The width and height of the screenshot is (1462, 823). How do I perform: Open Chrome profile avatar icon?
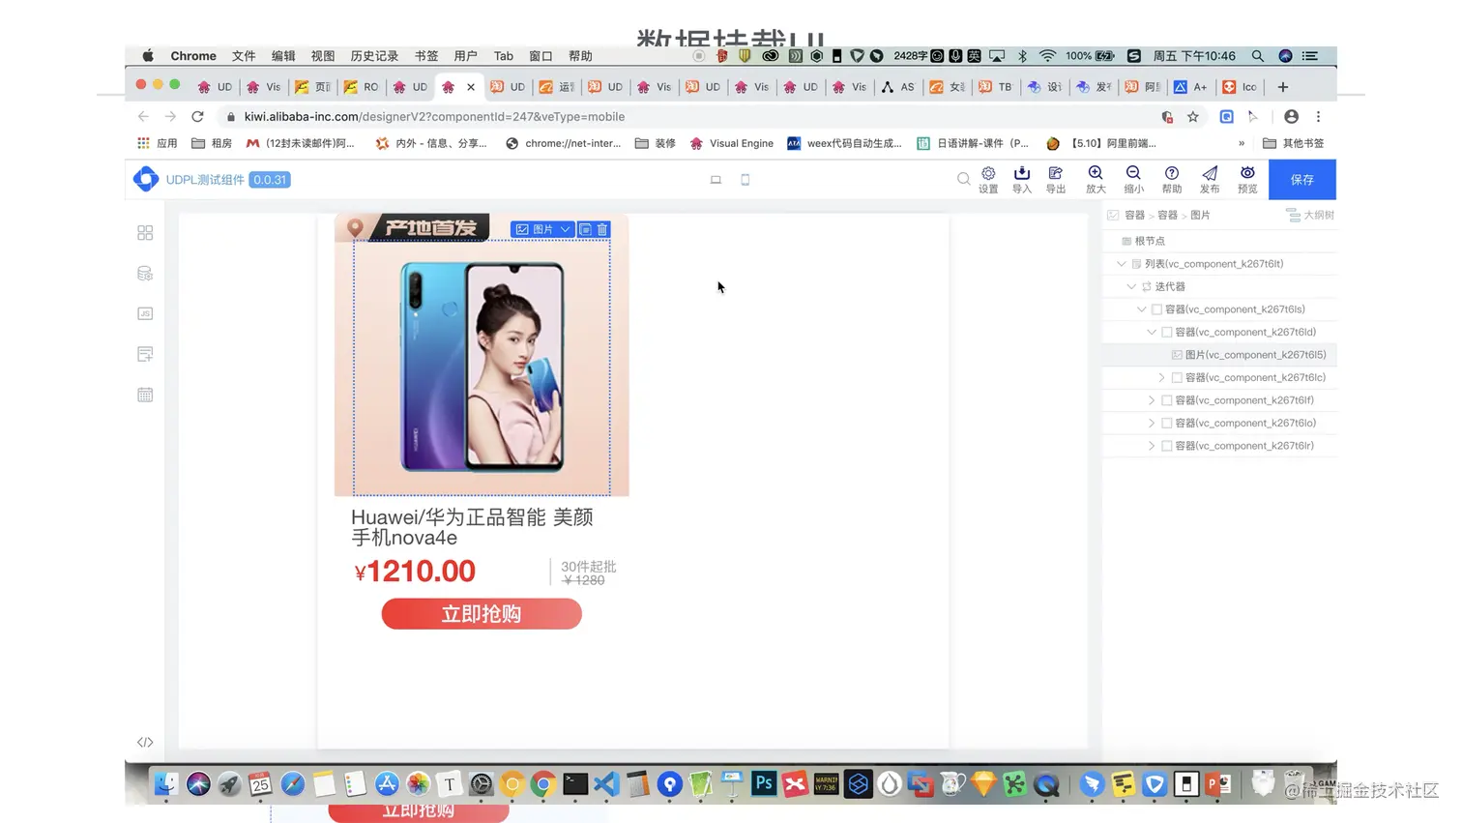click(1291, 117)
